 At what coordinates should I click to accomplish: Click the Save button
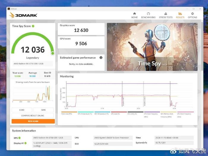43,110
